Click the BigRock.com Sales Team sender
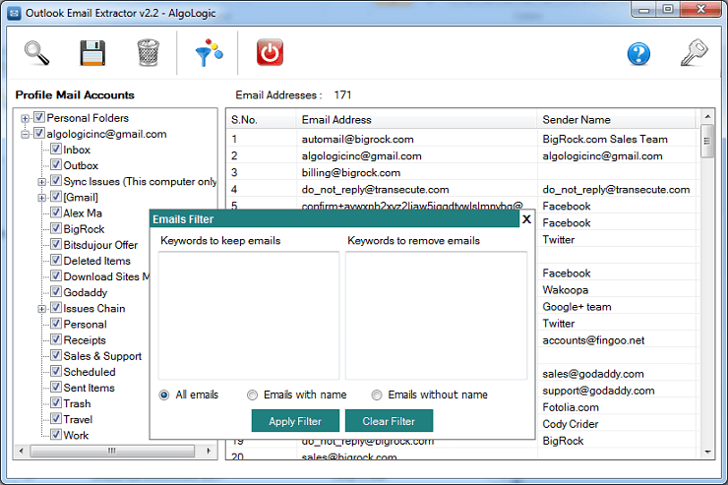 pos(605,140)
